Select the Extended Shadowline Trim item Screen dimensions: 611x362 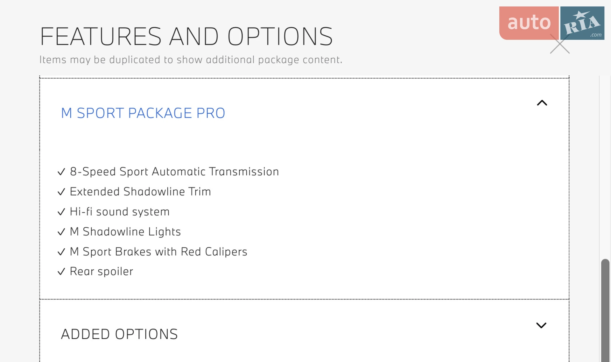[x=140, y=192]
